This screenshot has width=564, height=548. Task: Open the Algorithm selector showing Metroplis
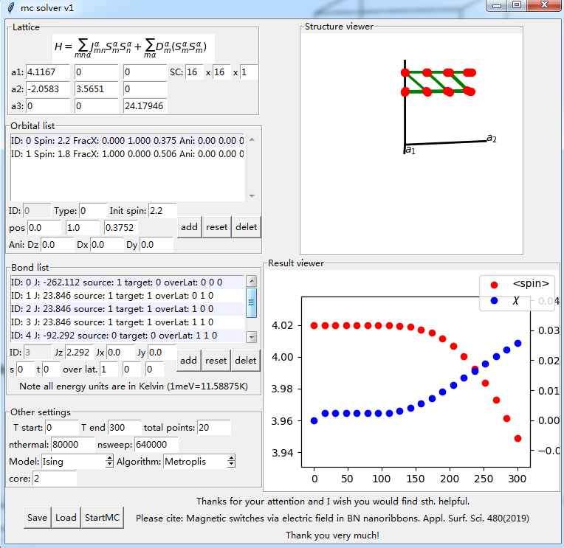coord(199,461)
